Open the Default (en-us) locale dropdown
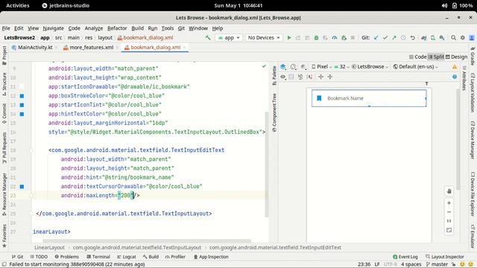Image resolution: width=477 pixels, height=268 pixels. [415, 66]
